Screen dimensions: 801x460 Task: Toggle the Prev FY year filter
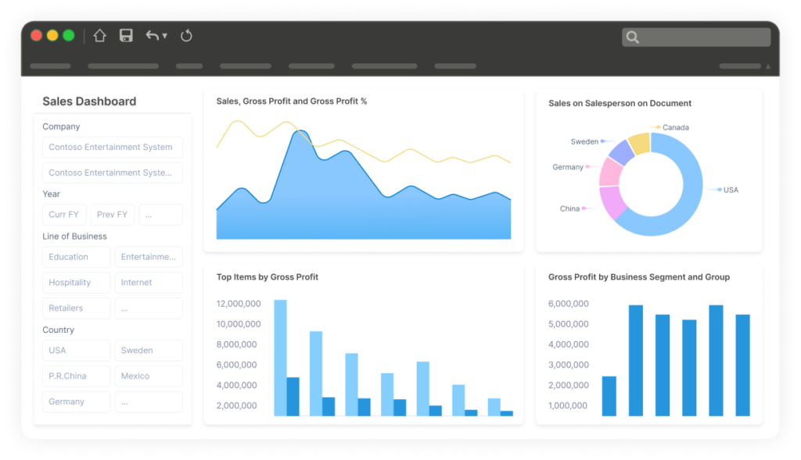(113, 214)
